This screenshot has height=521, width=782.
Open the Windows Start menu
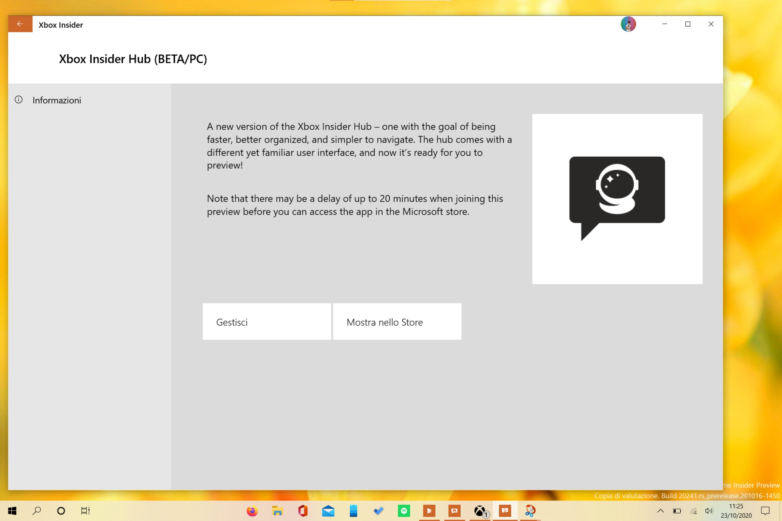12,511
